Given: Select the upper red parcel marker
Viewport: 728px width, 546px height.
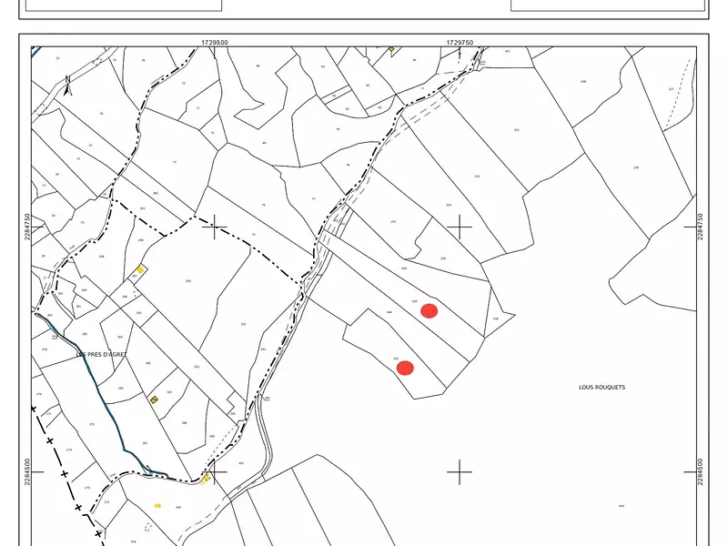Looking at the screenshot, I should click(429, 311).
